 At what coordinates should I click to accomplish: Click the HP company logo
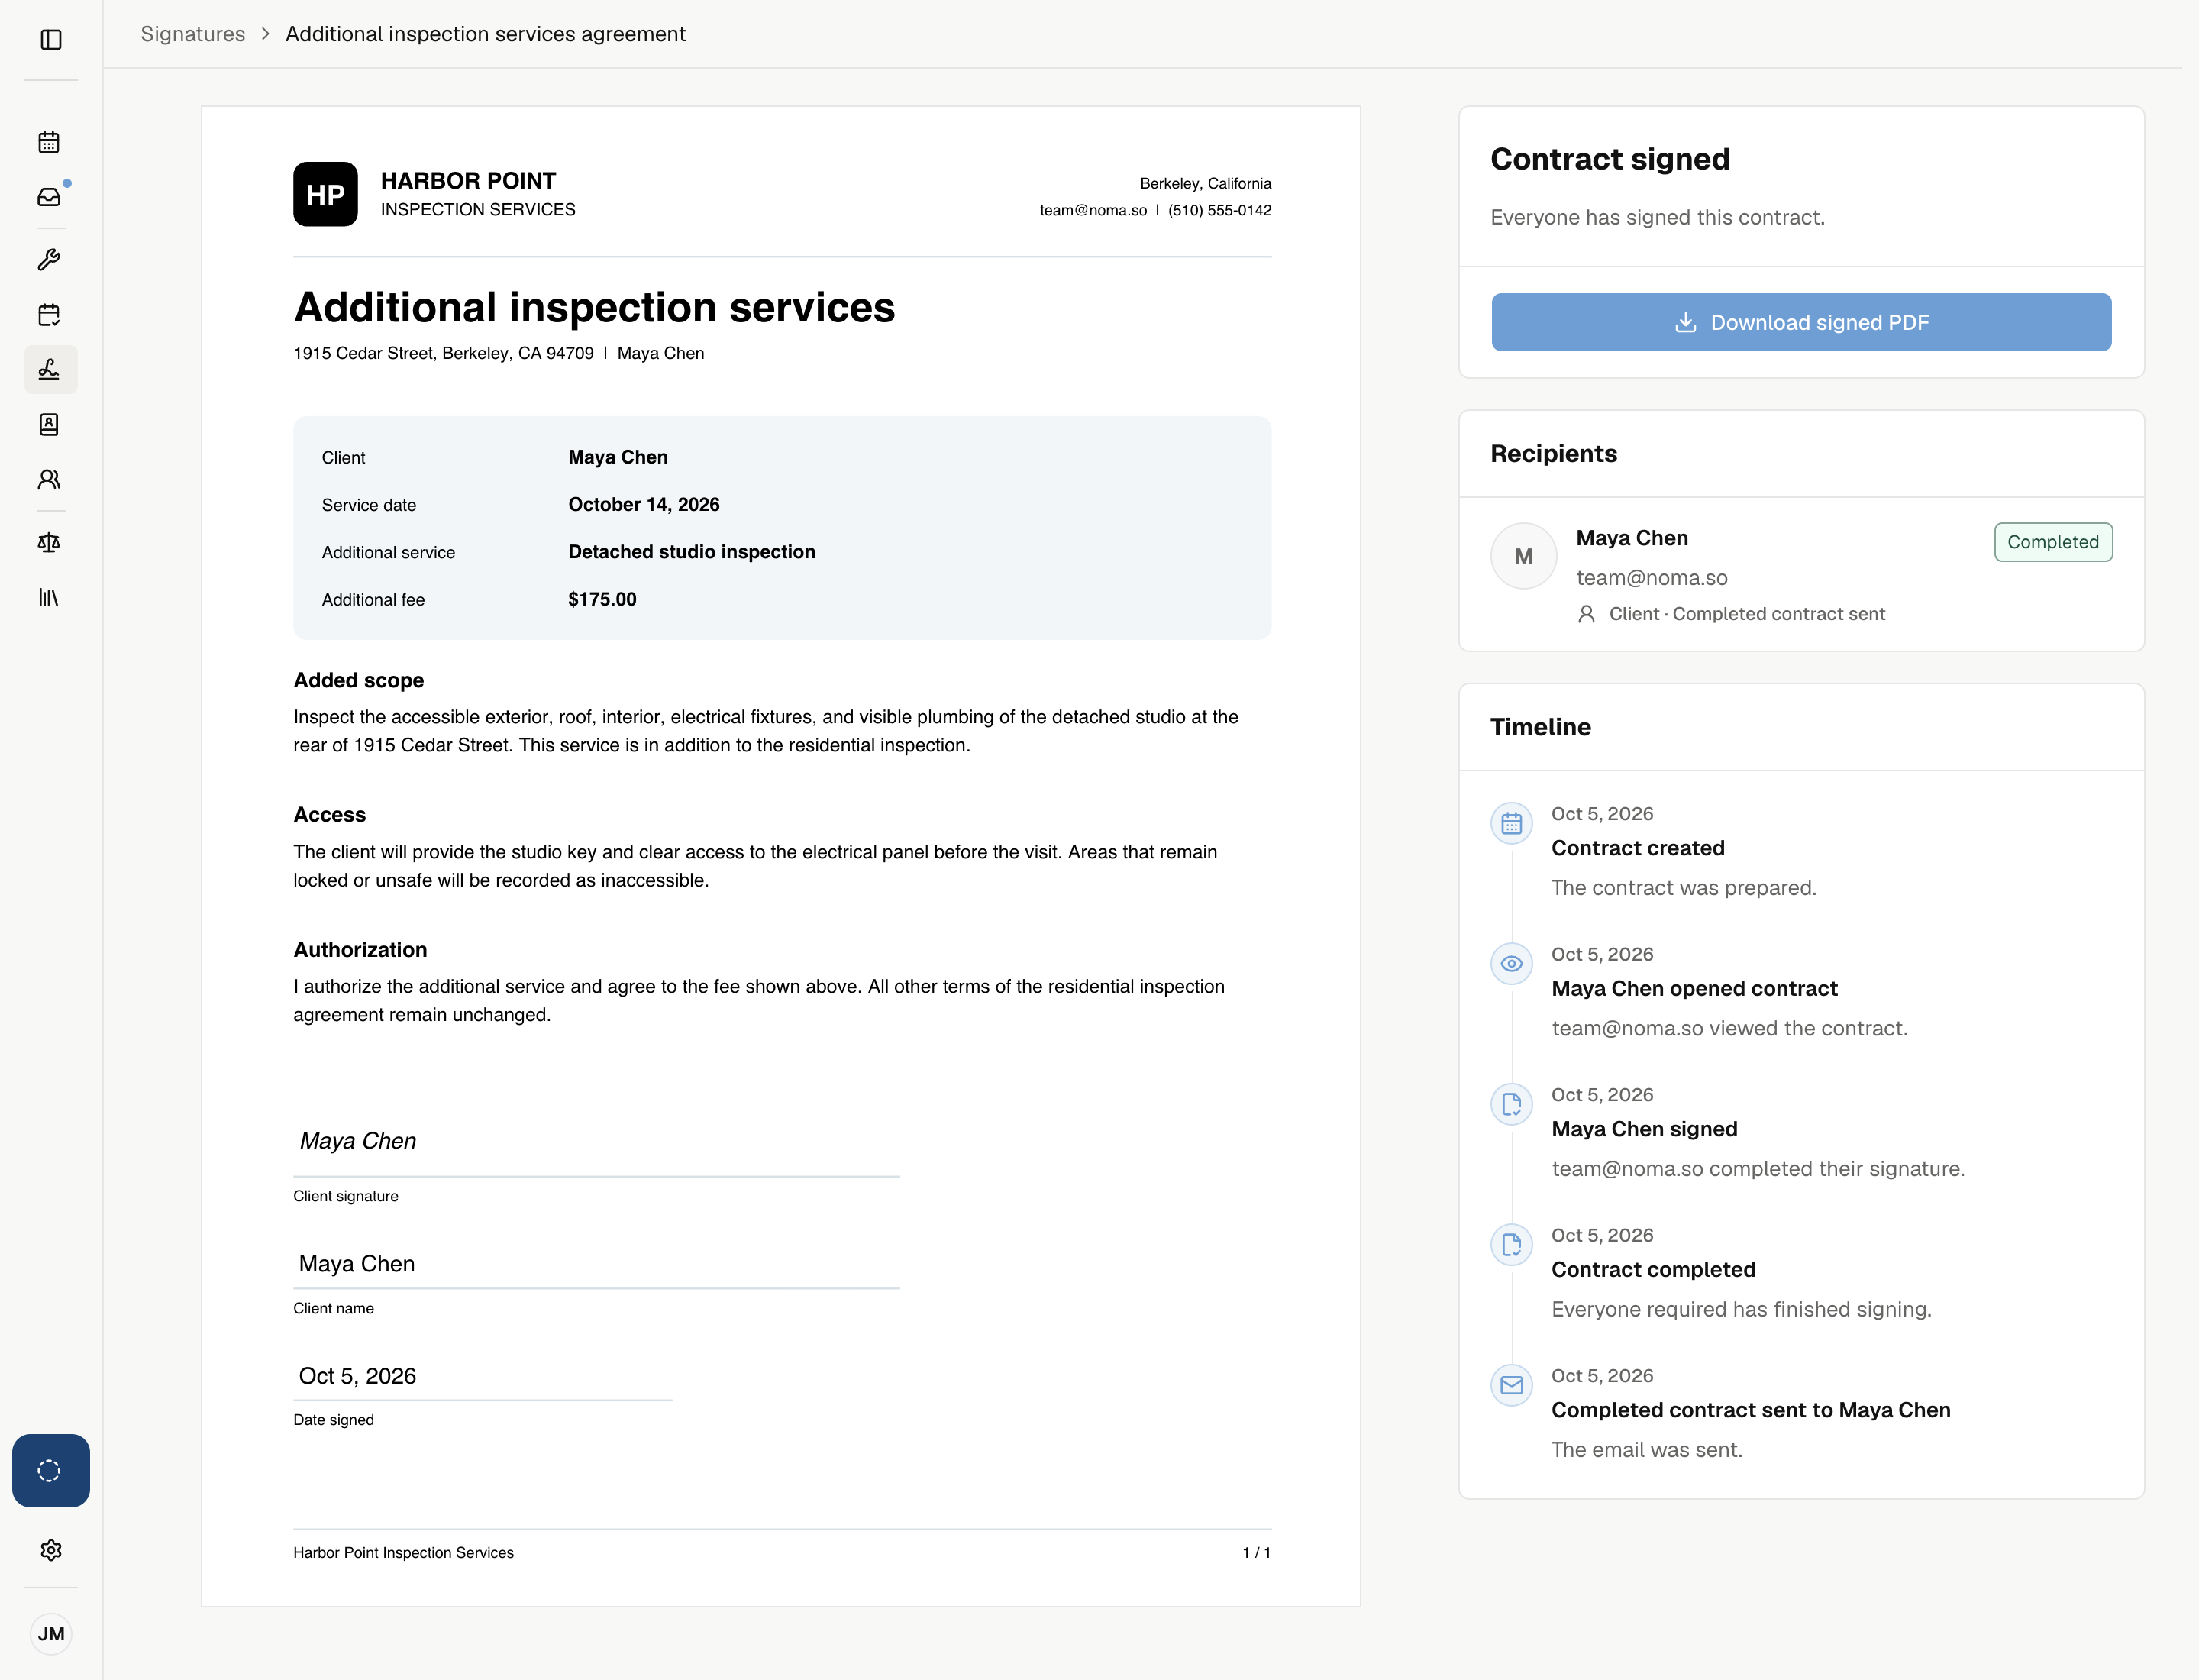pyautogui.click(x=325, y=194)
